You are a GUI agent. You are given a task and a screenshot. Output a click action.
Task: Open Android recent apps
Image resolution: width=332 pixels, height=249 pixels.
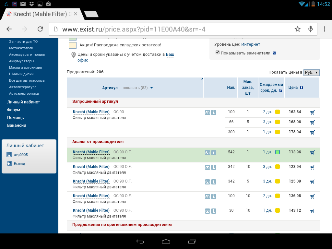point(192,241)
